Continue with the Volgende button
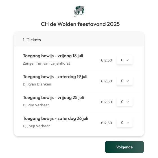The width and height of the screenshot is (158, 158). click(124, 147)
